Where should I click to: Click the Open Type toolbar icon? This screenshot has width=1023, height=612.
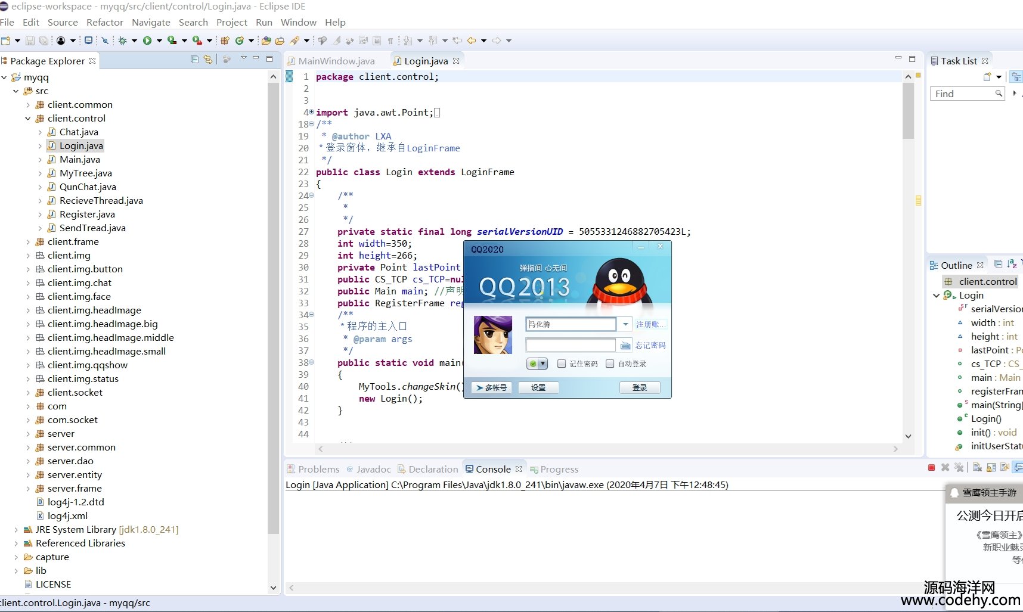[266, 41]
